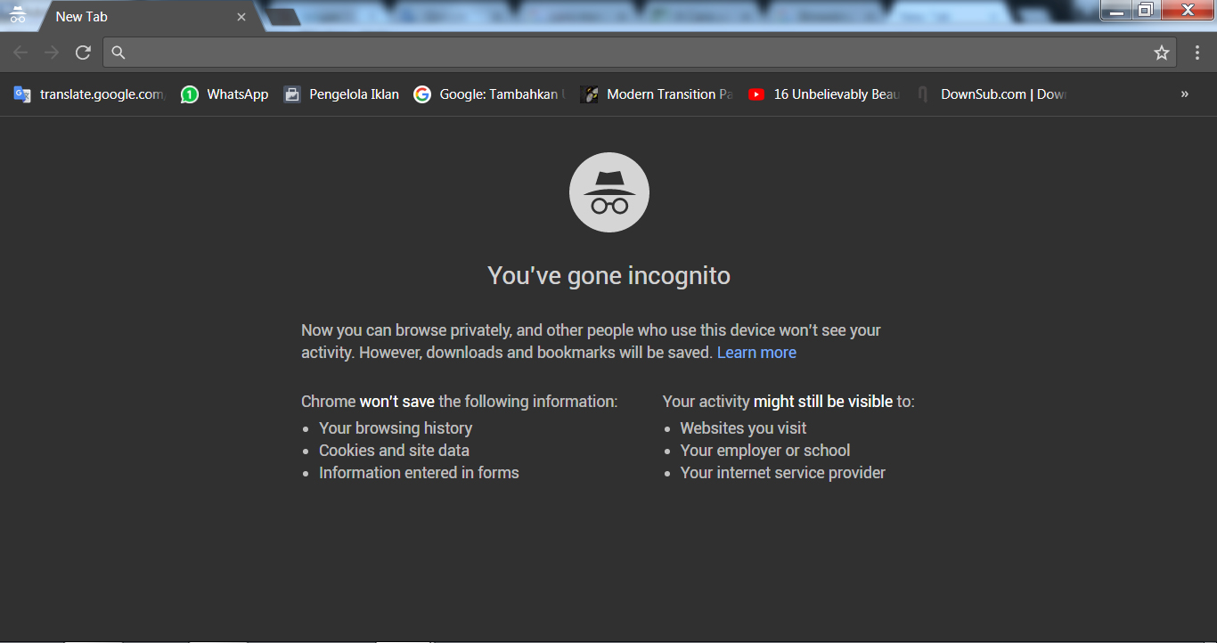The width and height of the screenshot is (1217, 643).
Task: Open a new tab with the tab-strip button
Action: coord(283,17)
